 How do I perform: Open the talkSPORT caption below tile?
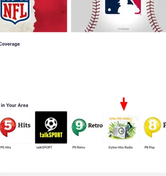[x=44, y=147]
